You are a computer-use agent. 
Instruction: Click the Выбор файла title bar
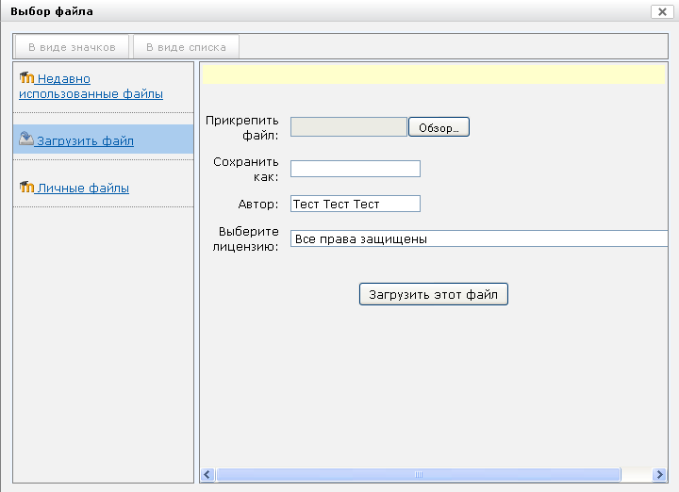324,11
